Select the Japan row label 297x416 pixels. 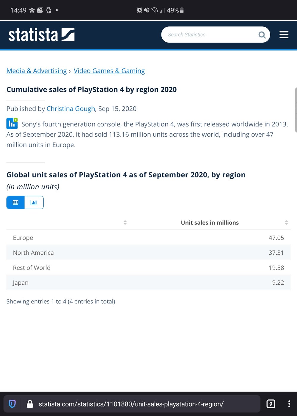pos(21,283)
